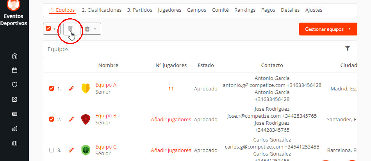Open the payment card icon in sidebar
This screenshot has height=161, width=371.
pos(15,114)
